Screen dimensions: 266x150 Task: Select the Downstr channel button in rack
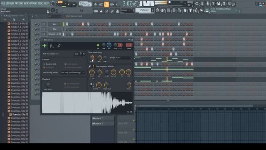(54, 34)
